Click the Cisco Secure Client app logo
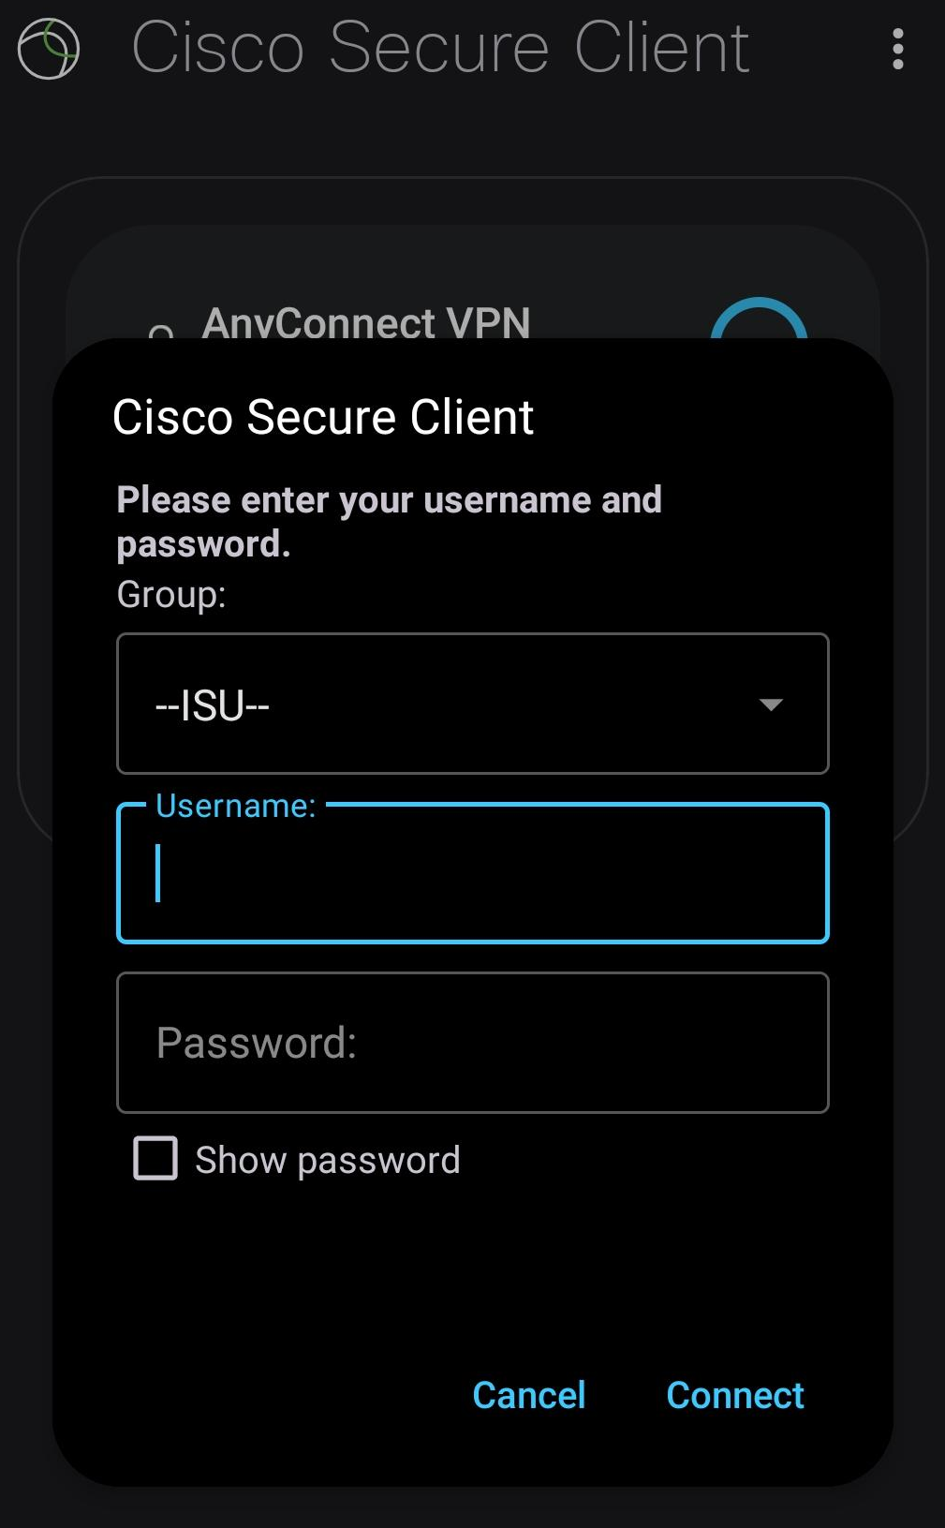945x1528 pixels. [x=47, y=47]
